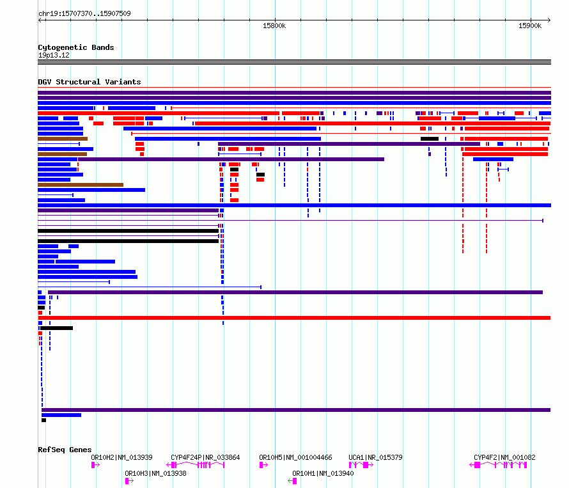Image resolution: width=569 pixels, height=488 pixels.
Task: Click the UCA1 gene model glyph
Action: (361, 465)
